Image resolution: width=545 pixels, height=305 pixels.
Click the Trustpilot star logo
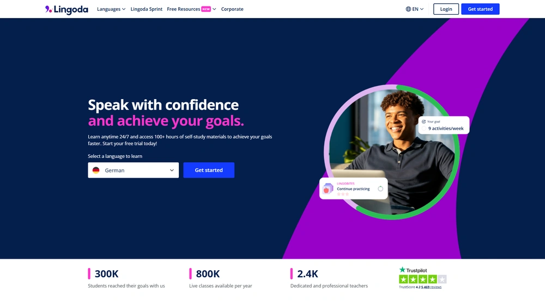coord(402,270)
